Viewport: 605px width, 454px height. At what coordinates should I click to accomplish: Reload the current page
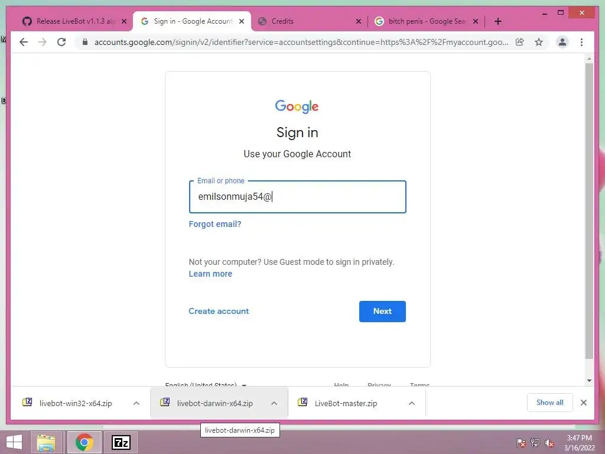[x=61, y=42]
